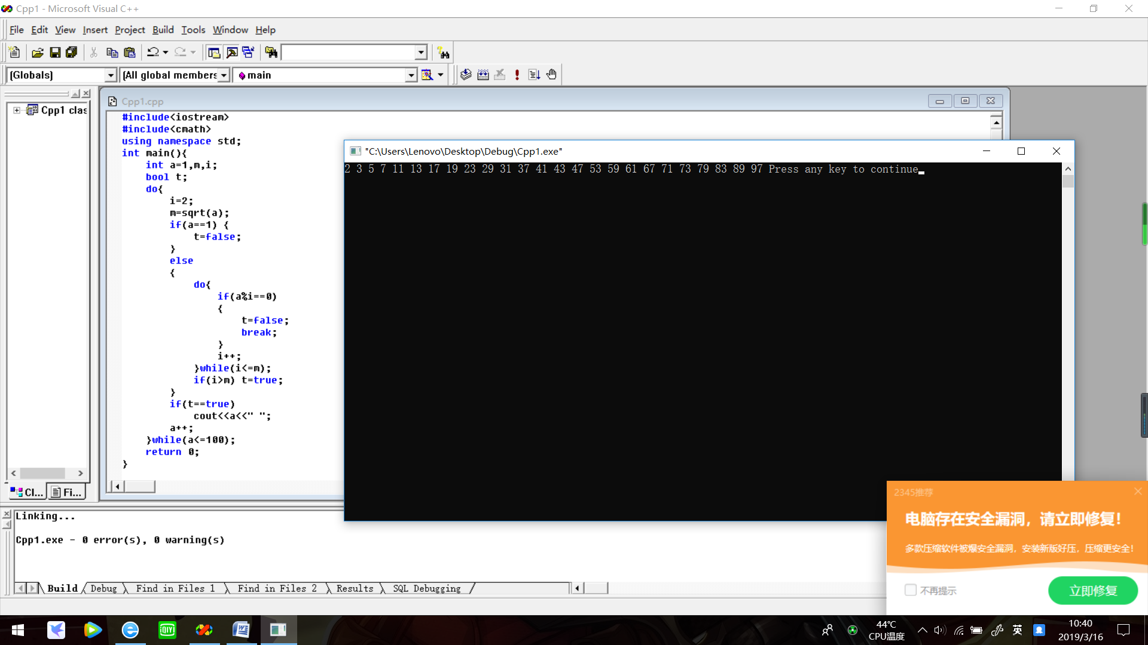The image size is (1148, 645).
Task: Click the Compile icon in build toolbar
Action: click(466, 75)
